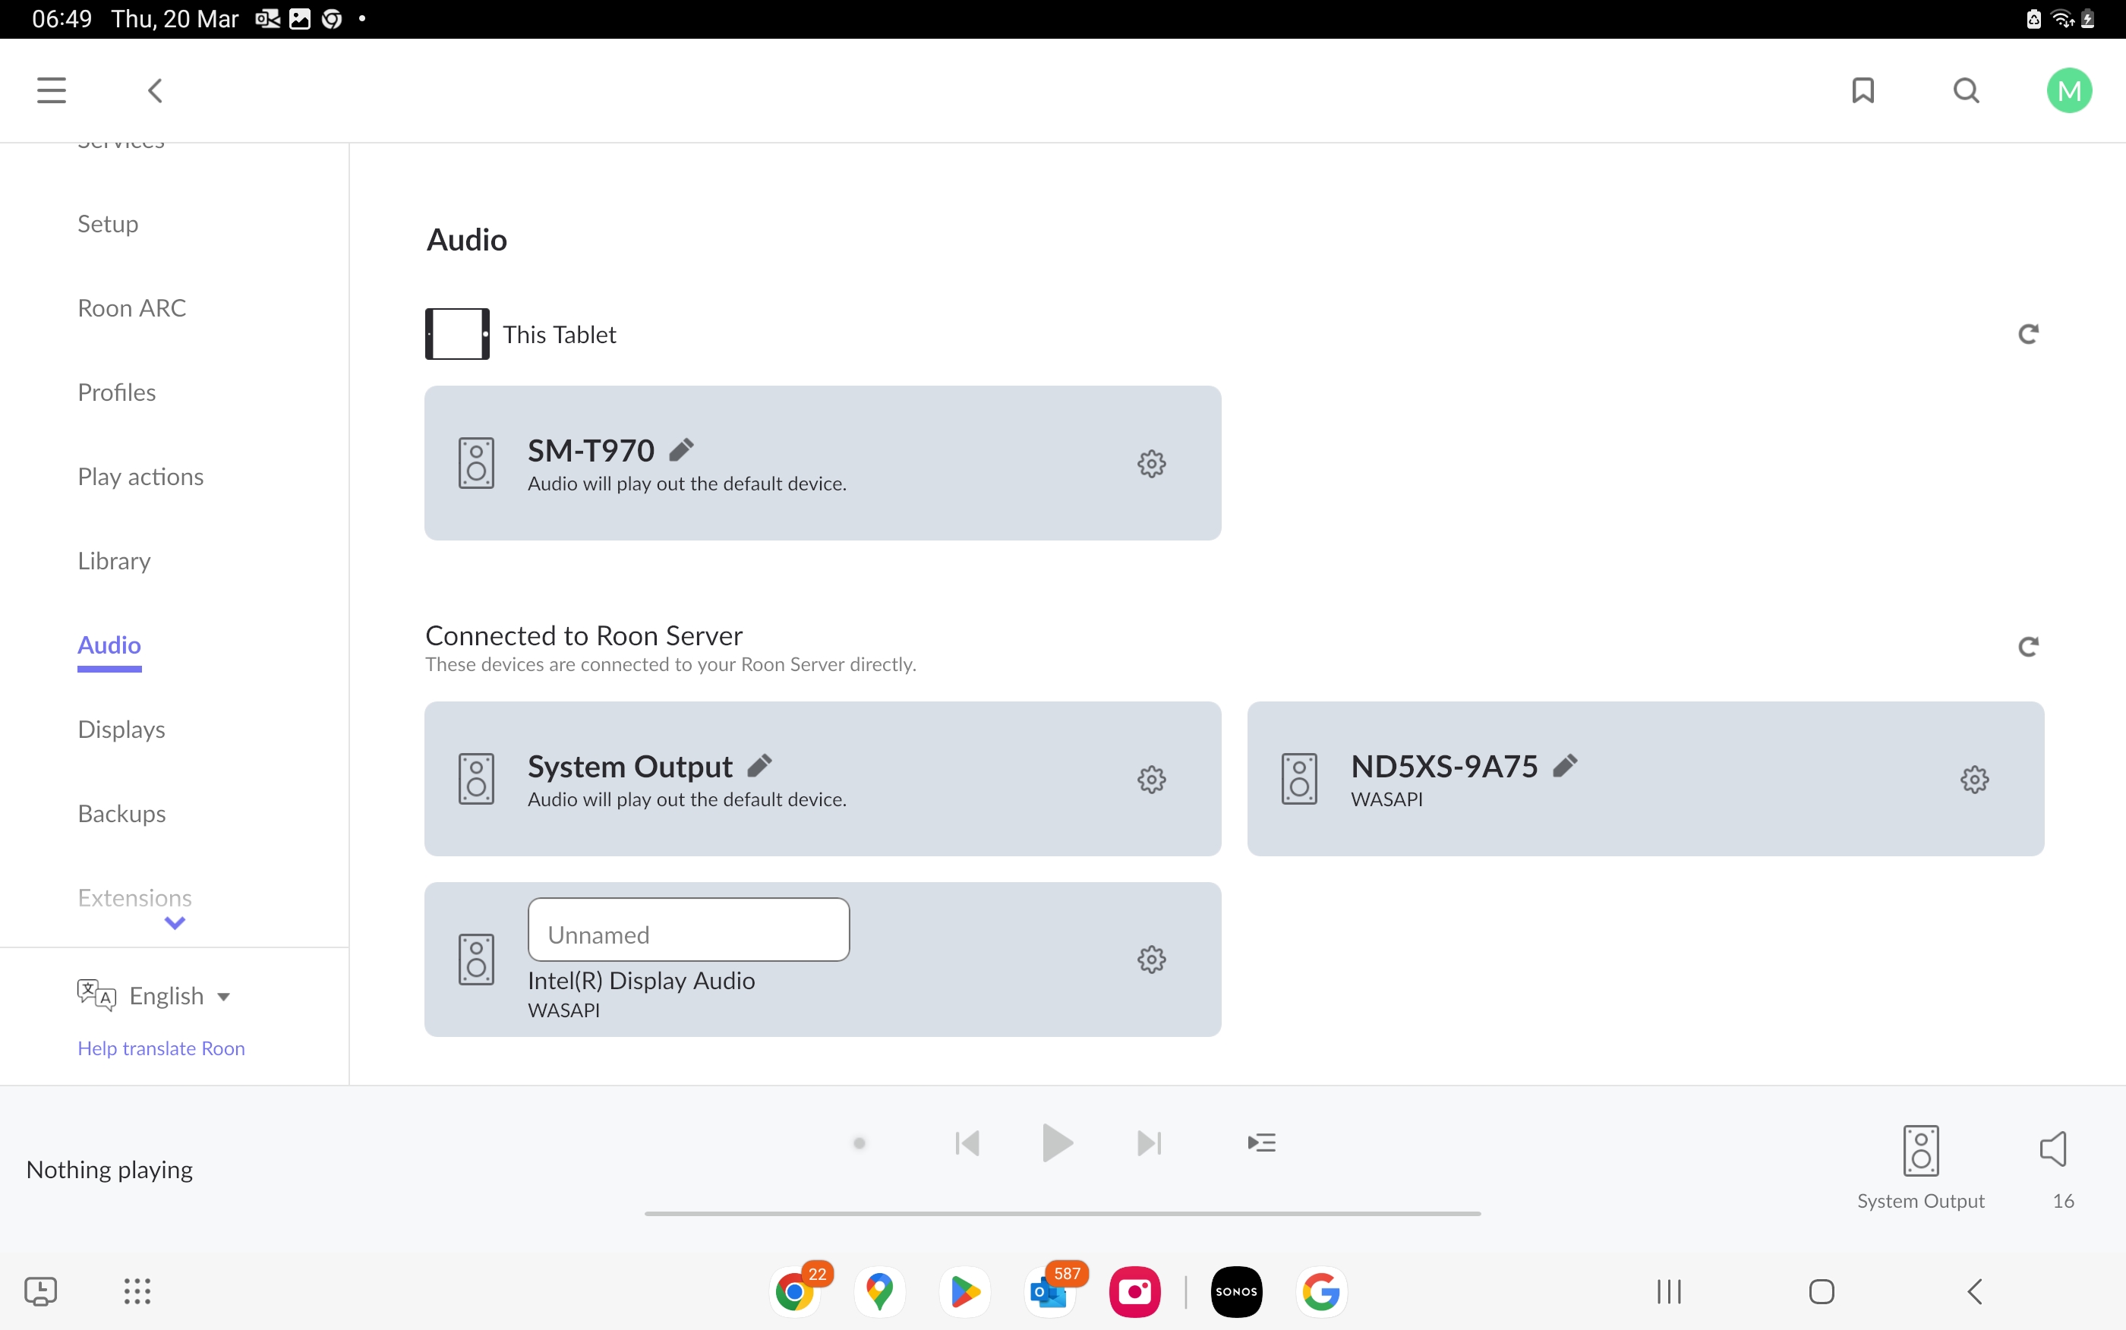Refresh the This Tablet device list
Image resolution: width=2126 pixels, height=1330 pixels.
tap(2027, 334)
